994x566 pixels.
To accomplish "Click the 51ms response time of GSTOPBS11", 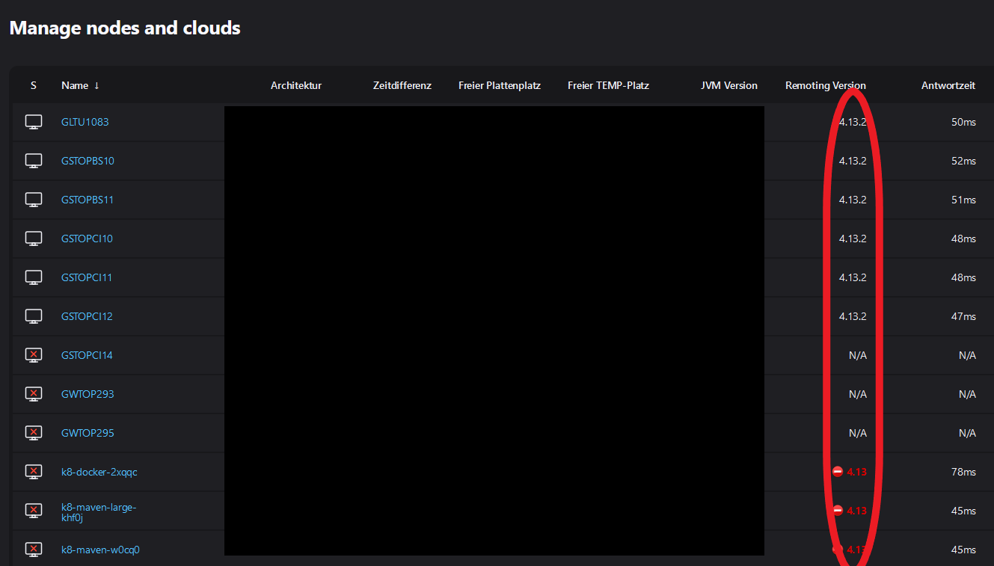I will (x=963, y=200).
